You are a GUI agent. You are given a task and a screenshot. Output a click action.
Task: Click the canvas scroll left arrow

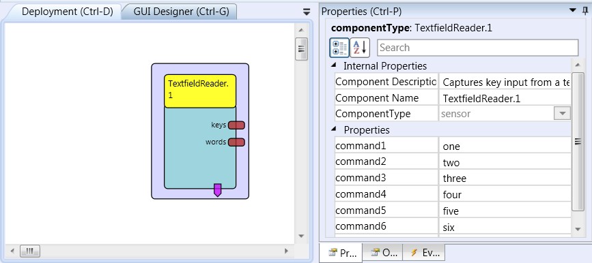pyautogui.click(x=12, y=251)
